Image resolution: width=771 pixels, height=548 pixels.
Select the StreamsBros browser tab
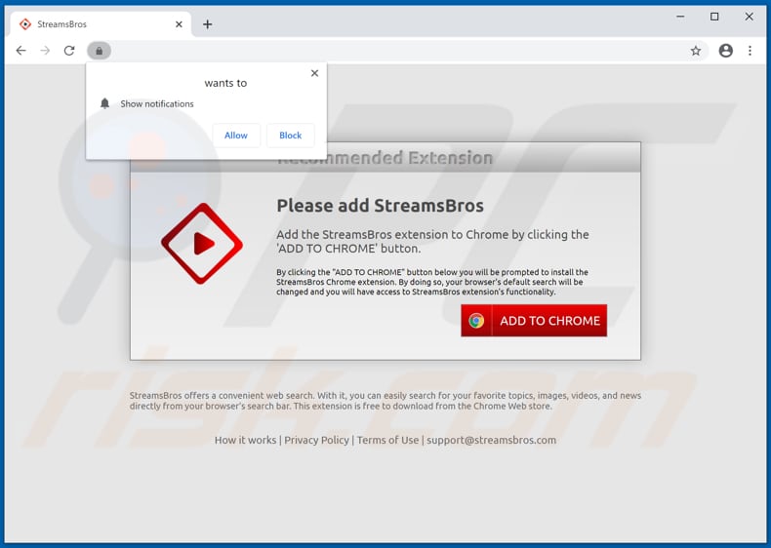point(101,24)
